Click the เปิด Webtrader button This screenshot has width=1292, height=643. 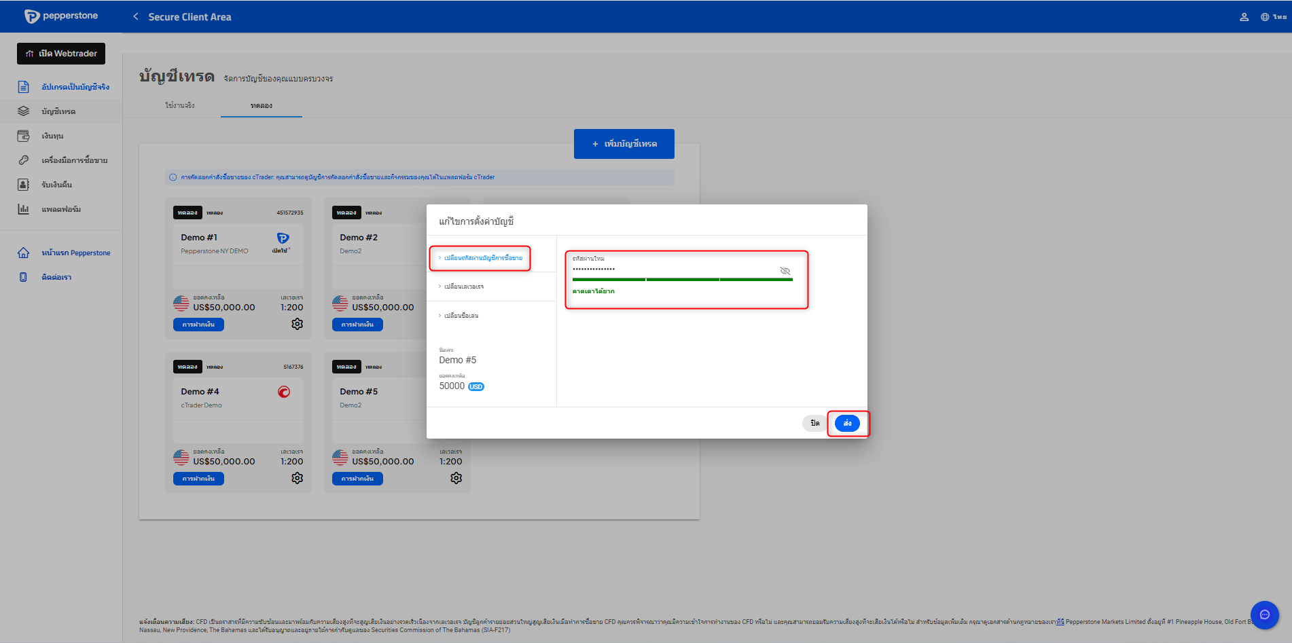61,54
